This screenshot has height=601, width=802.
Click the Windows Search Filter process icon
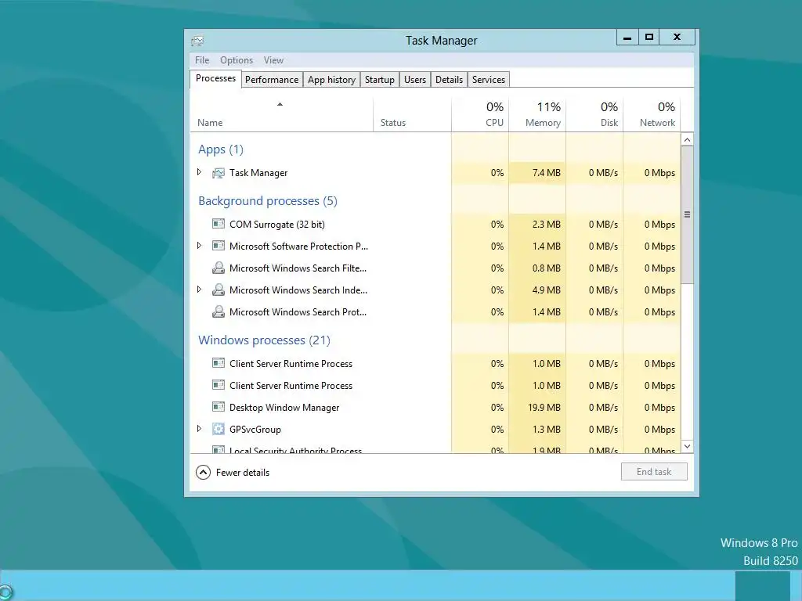(219, 268)
